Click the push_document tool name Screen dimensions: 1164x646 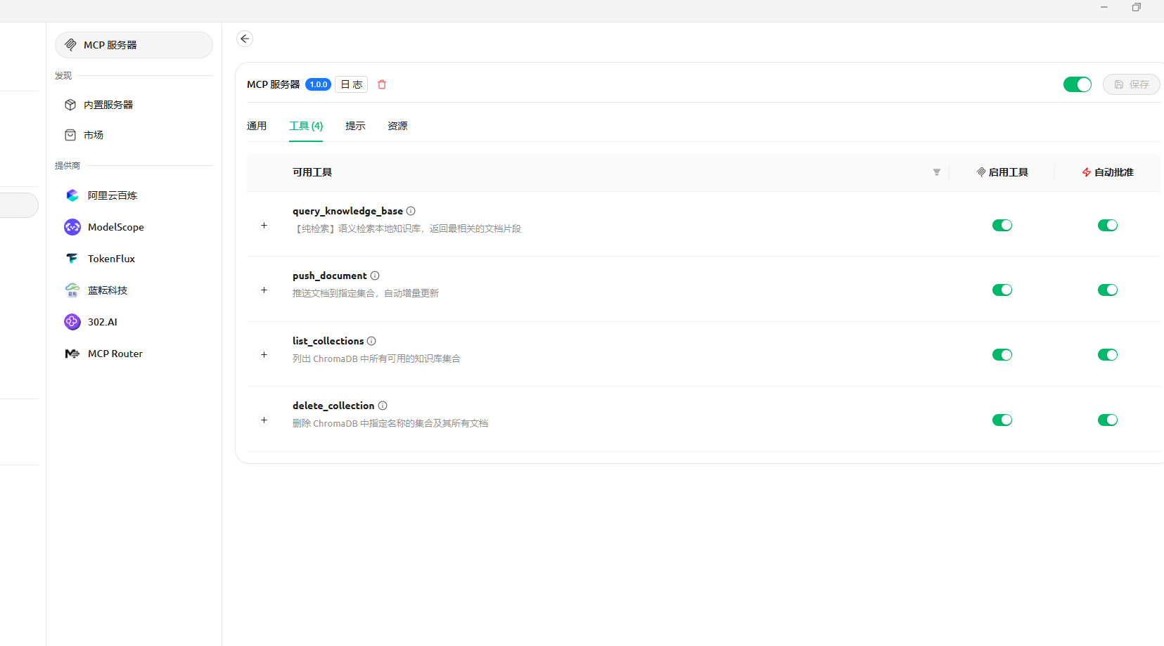[330, 276]
